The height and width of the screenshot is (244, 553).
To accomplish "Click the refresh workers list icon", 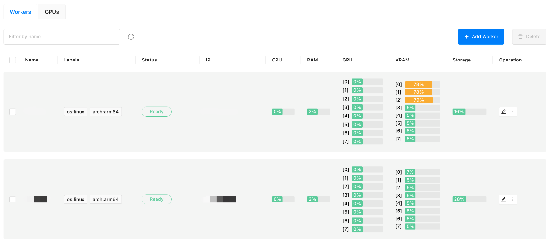I will [x=131, y=37].
